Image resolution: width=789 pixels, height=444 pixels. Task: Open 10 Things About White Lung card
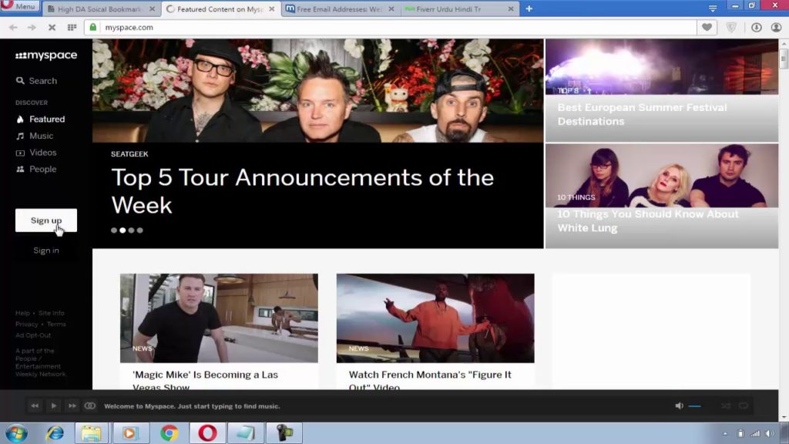point(662,196)
